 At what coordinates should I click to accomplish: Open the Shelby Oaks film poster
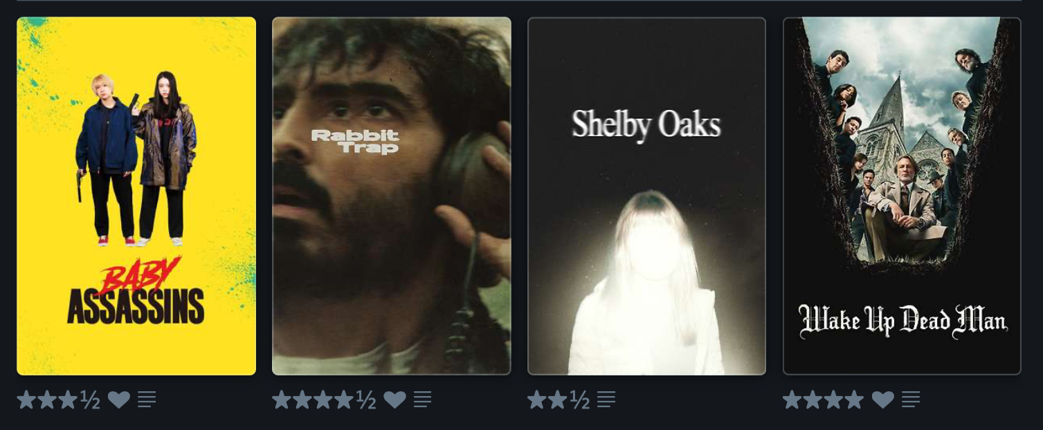point(647,196)
